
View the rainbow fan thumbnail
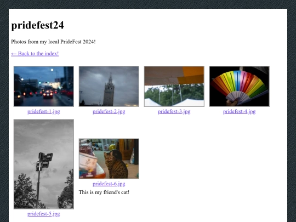pyautogui.click(x=240, y=86)
